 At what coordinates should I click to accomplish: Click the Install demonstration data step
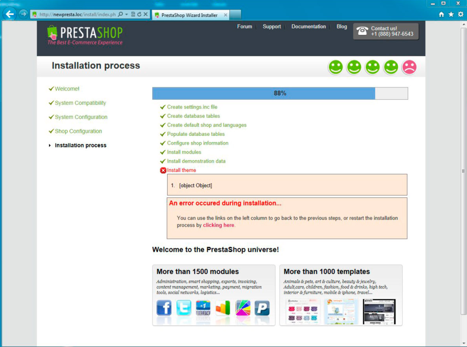click(x=196, y=161)
